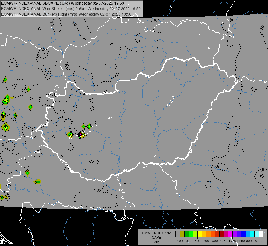Click the 100 legend value
Image resolution: width=268 pixels, height=246 pixels.
pyautogui.click(x=180, y=241)
